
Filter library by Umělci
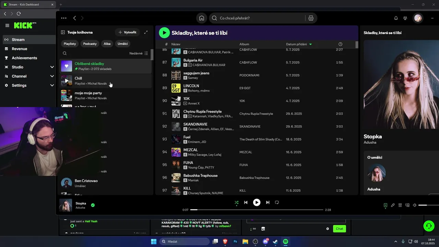[x=122, y=44]
